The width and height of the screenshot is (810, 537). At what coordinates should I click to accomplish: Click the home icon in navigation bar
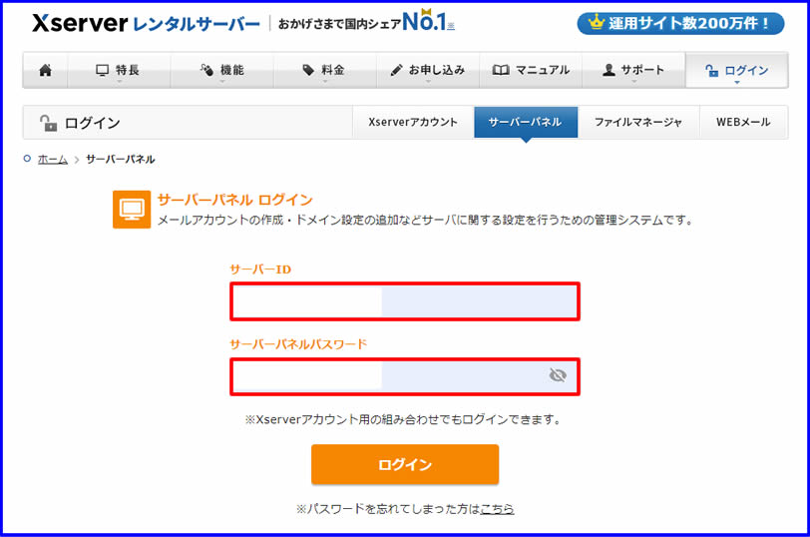[x=46, y=70]
